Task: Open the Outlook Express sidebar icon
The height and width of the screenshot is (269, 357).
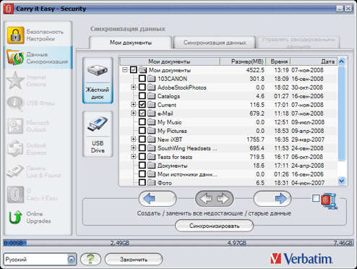Action: point(15,148)
